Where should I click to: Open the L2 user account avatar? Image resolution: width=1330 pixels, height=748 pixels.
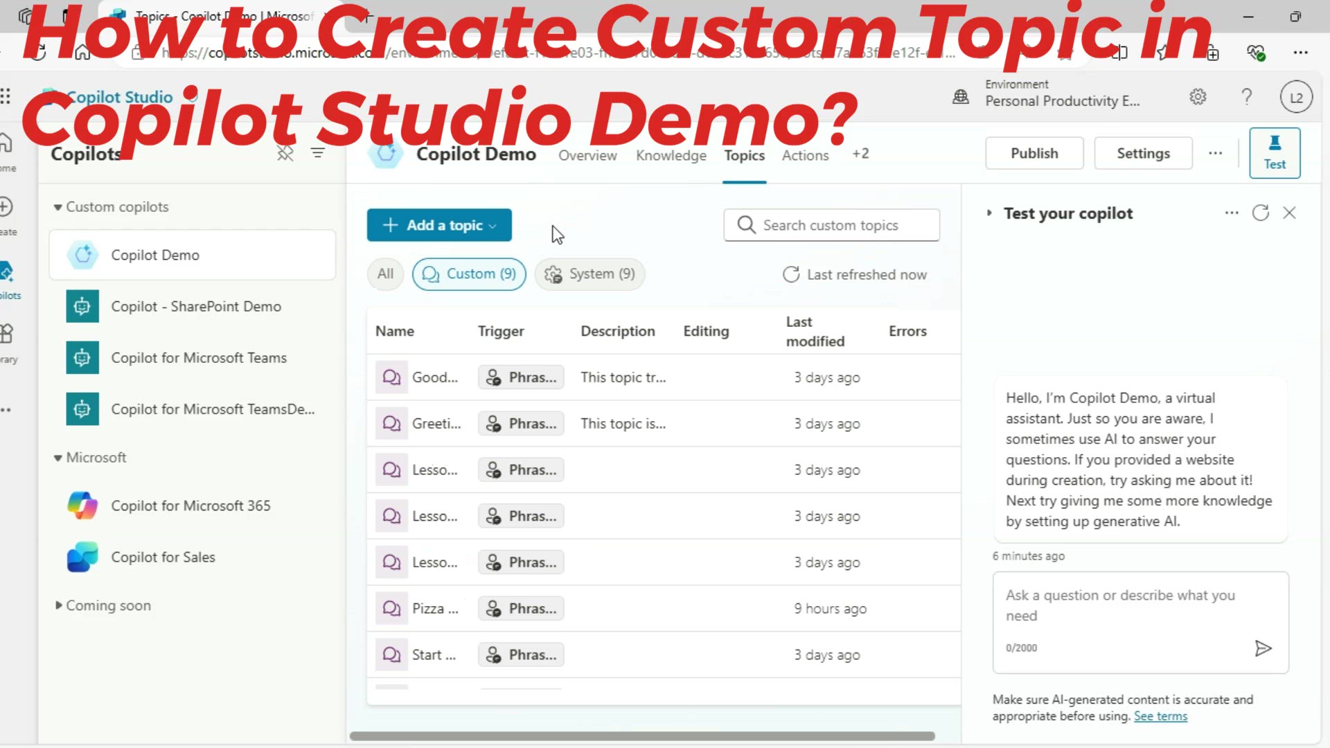point(1296,98)
